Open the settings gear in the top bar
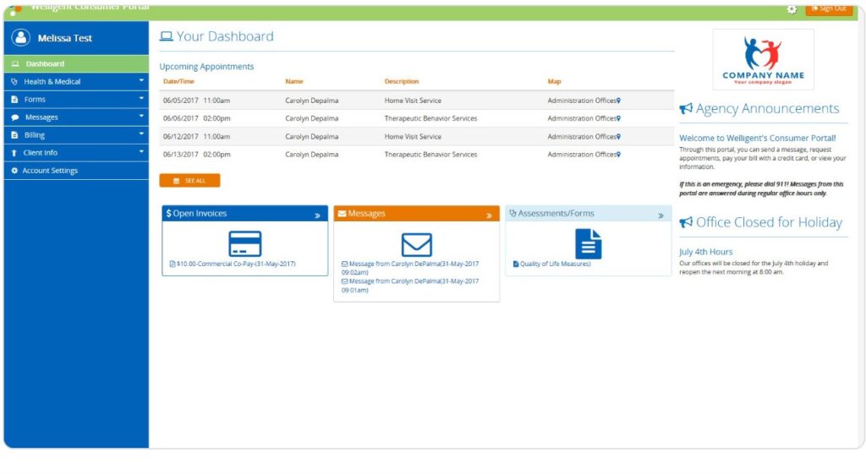This screenshot has width=866, height=474. point(792,9)
